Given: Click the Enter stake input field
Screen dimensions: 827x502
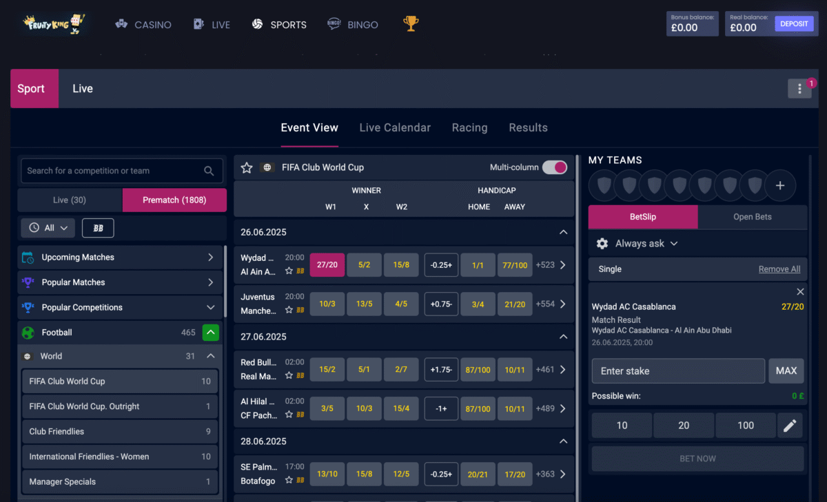Looking at the screenshot, I should point(678,370).
